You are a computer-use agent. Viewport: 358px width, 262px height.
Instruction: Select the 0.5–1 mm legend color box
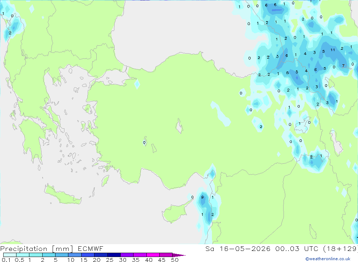click(x=23, y=255)
